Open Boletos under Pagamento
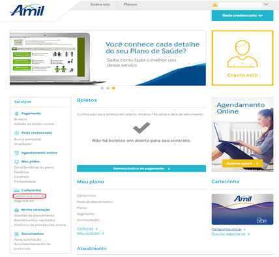The width and height of the screenshot is (279, 257). pyautogui.click(x=20, y=119)
